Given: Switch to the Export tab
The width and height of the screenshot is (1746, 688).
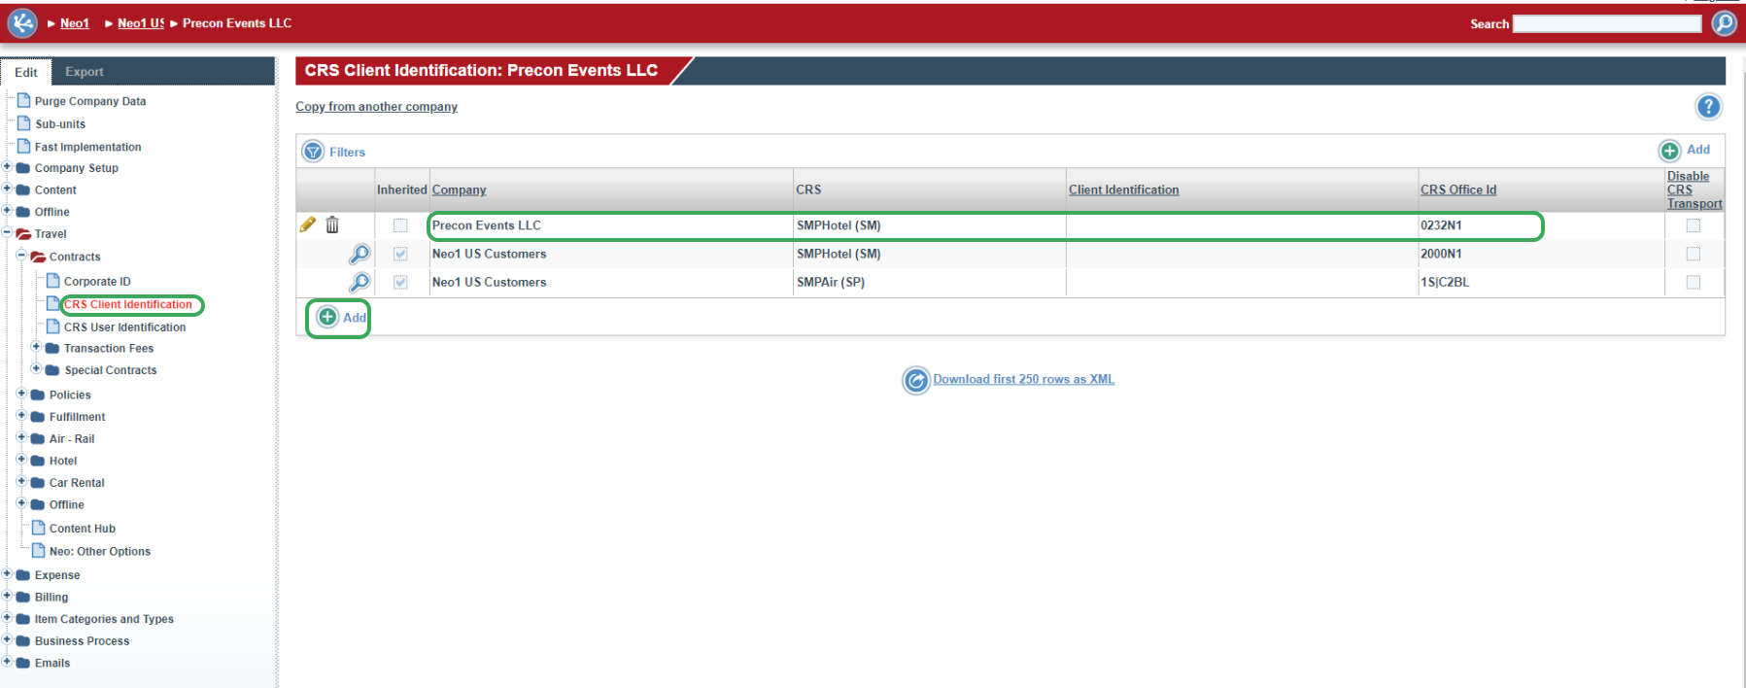Looking at the screenshot, I should pos(85,72).
